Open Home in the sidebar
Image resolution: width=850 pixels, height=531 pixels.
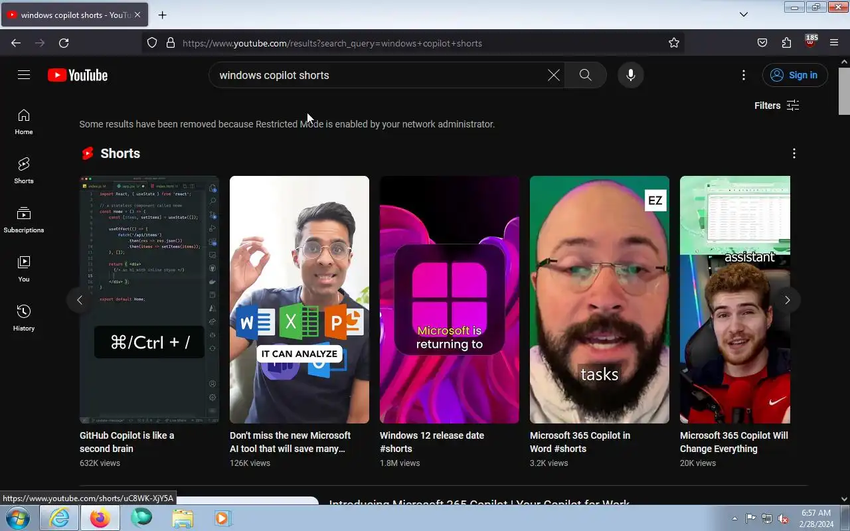[24, 121]
